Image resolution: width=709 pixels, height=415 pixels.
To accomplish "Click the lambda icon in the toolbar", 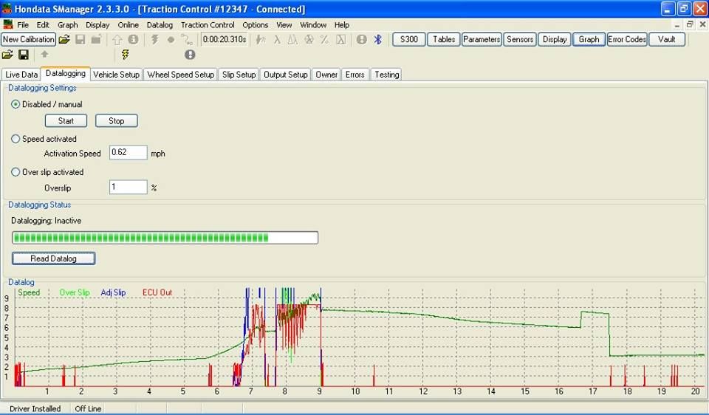I will point(277,40).
